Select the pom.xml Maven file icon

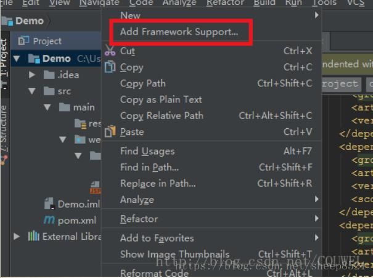click(x=49, y=220)
